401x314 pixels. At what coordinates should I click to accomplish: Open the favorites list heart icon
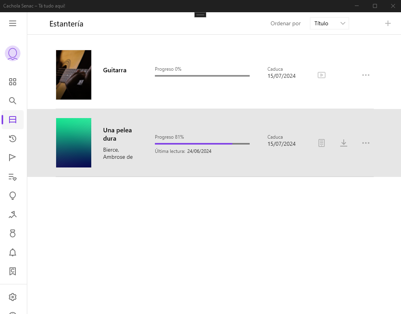[13, 177]
